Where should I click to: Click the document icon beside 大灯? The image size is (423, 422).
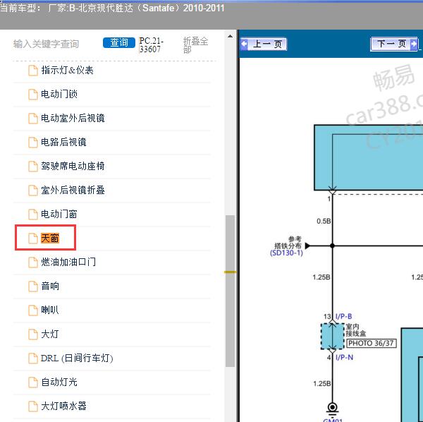pos(32,334)
